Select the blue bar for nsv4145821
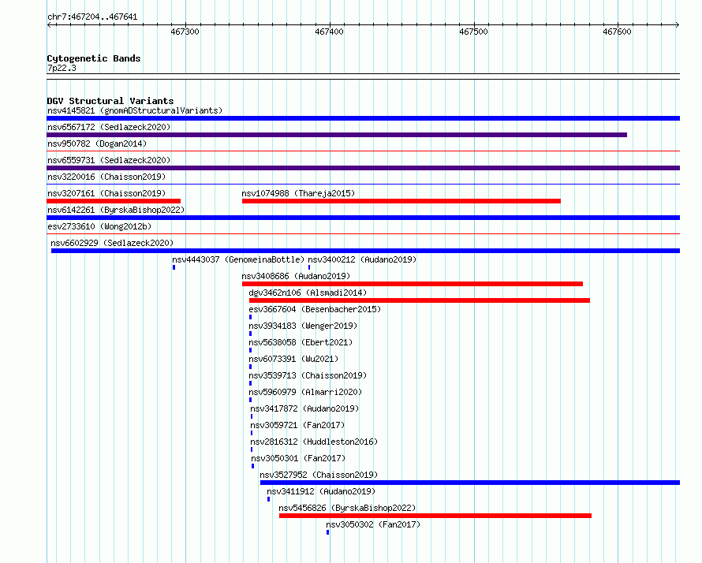Viewport: 702px width, 563px height. (x=363, y=118)
